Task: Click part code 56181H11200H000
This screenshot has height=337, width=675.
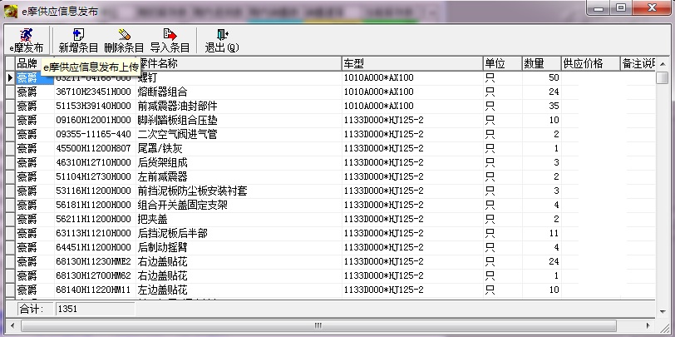Action: (x=93, y=206)
